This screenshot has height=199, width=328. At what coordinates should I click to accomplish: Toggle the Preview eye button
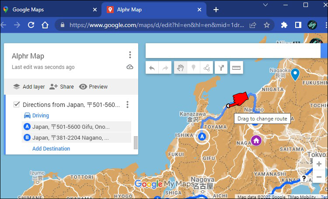pyautogui.click(x=93, y=86)
